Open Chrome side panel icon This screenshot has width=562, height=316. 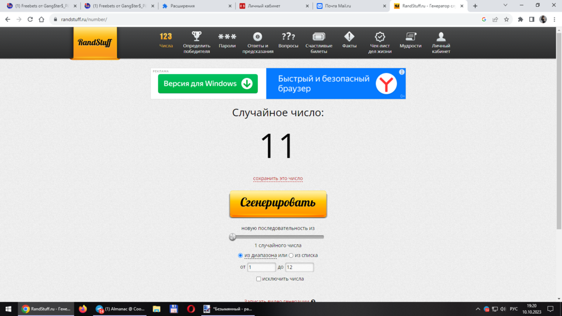(532, 19)
